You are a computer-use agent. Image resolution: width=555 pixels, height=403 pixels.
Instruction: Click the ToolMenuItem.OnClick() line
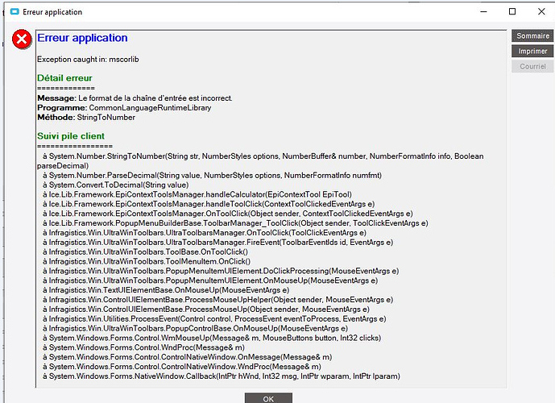[147, 261]
